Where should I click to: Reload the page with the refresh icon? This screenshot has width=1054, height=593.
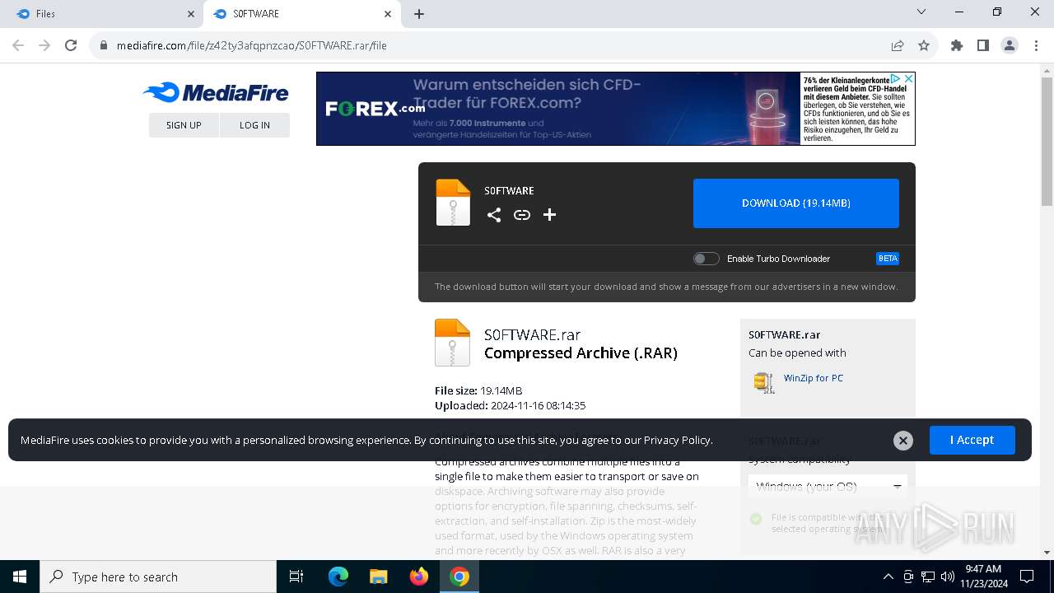71,45
